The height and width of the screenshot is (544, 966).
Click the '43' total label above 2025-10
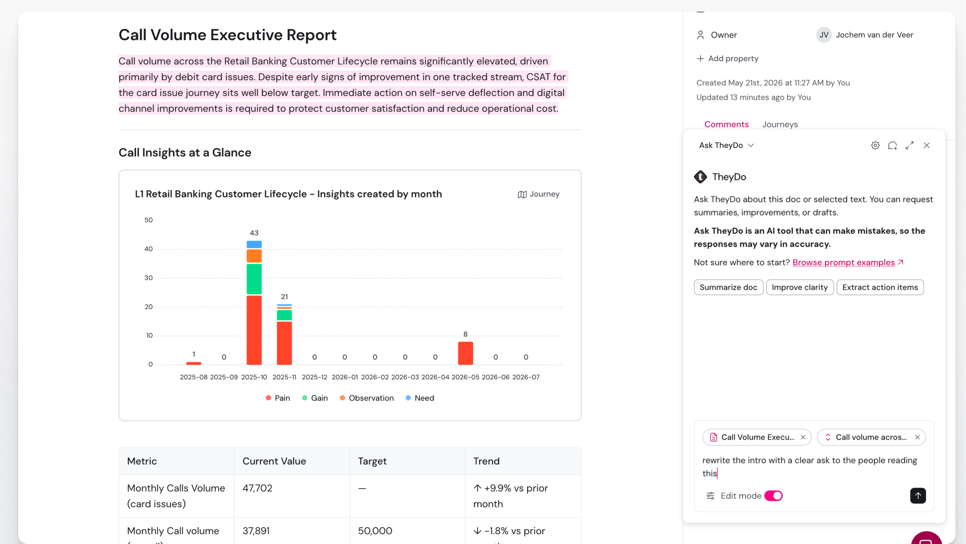(254, 233)
